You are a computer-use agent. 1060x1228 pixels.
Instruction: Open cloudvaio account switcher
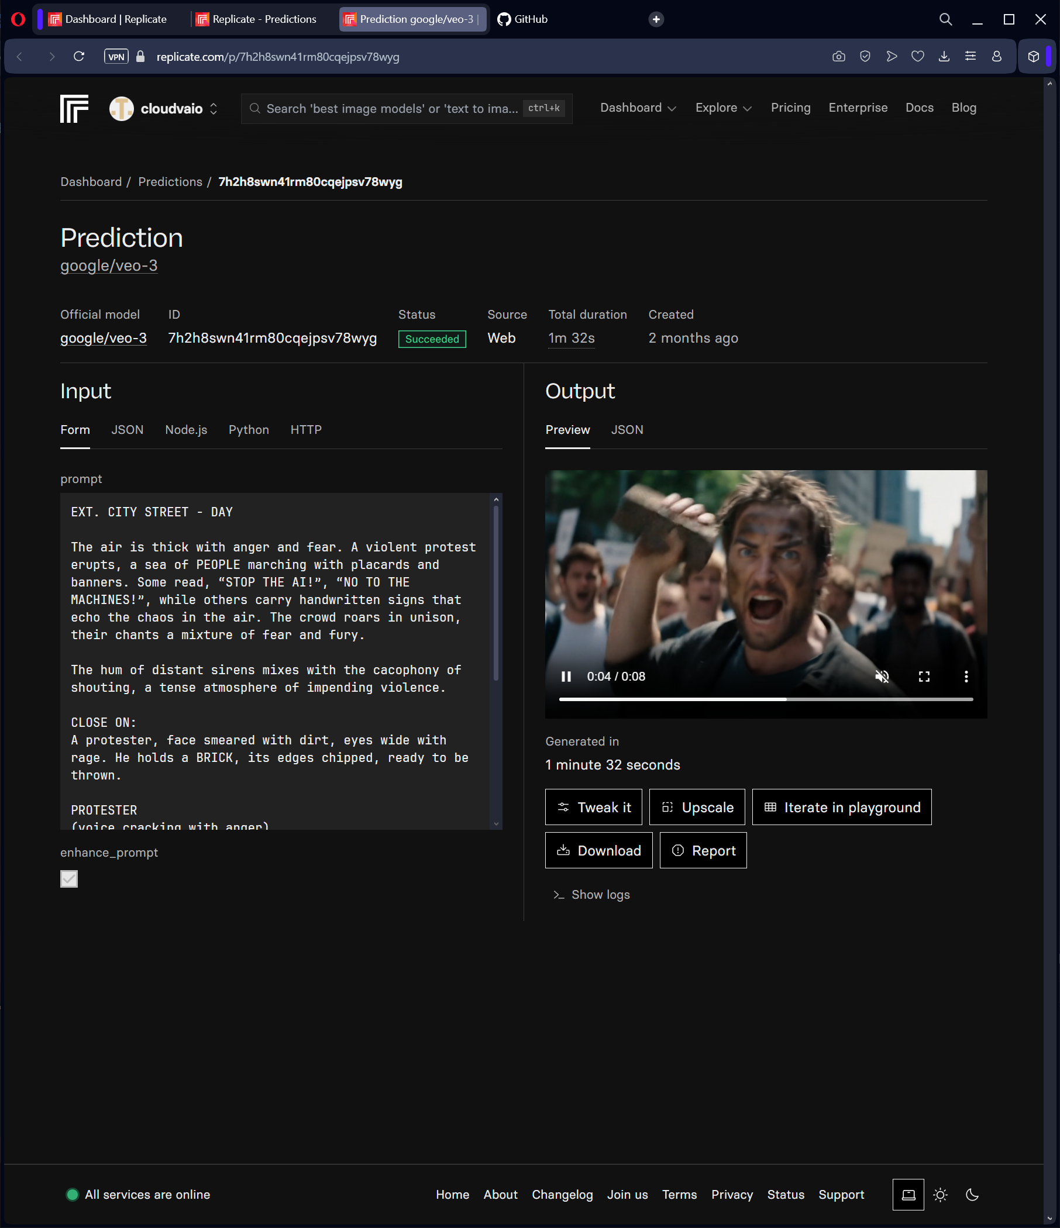[x=165, y=108]
